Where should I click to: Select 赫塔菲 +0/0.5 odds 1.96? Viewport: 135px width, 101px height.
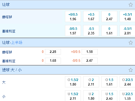[73, 16]
